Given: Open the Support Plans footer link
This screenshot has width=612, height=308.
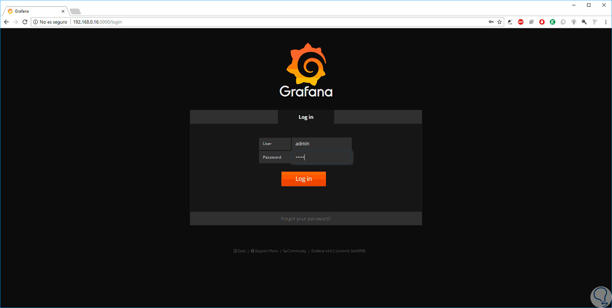Looking at the screenshot, I should point(264,251).
